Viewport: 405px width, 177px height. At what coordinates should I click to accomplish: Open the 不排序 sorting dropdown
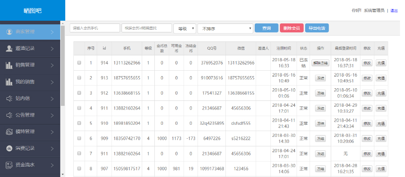point(225,28)
